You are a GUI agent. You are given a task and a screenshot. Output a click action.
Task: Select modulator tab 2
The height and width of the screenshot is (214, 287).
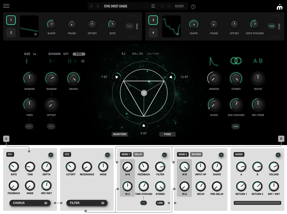coord(11,33)
